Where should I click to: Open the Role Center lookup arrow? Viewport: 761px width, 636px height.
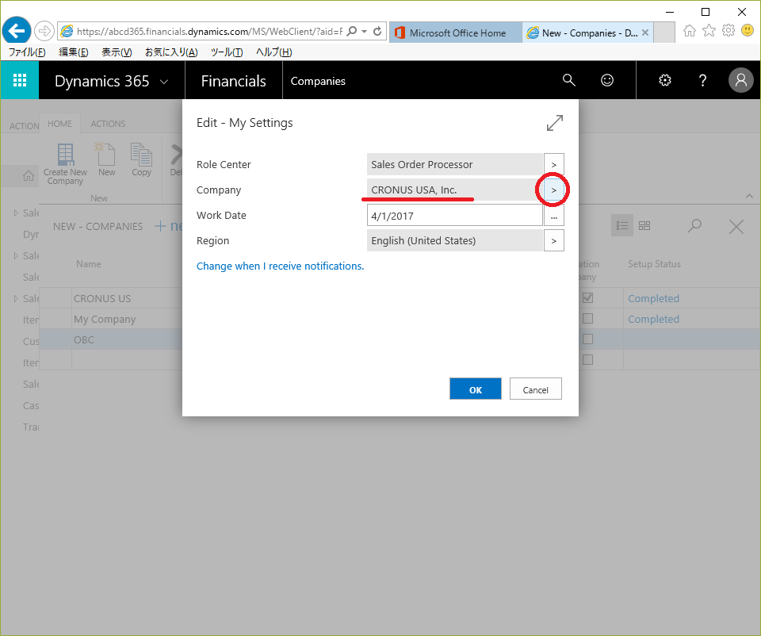point(554,165)
